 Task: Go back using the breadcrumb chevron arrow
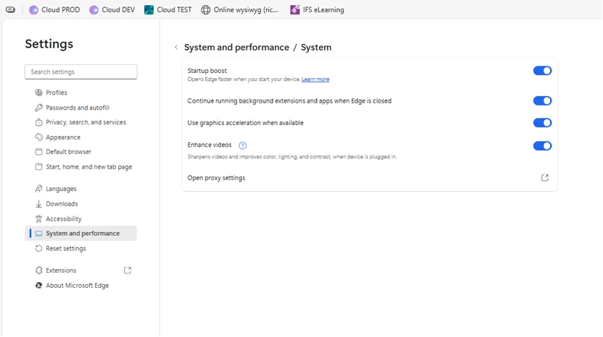(176, 48)
